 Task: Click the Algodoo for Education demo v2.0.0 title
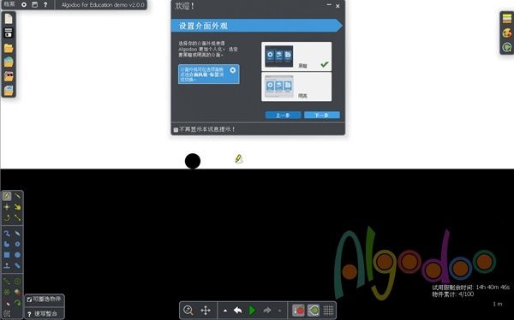(103, 4)
